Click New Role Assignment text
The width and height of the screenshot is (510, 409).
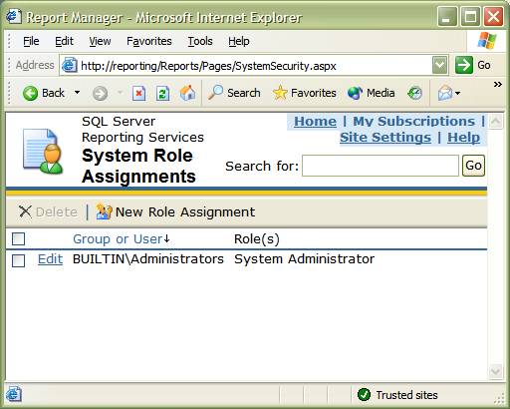(185, 211)
